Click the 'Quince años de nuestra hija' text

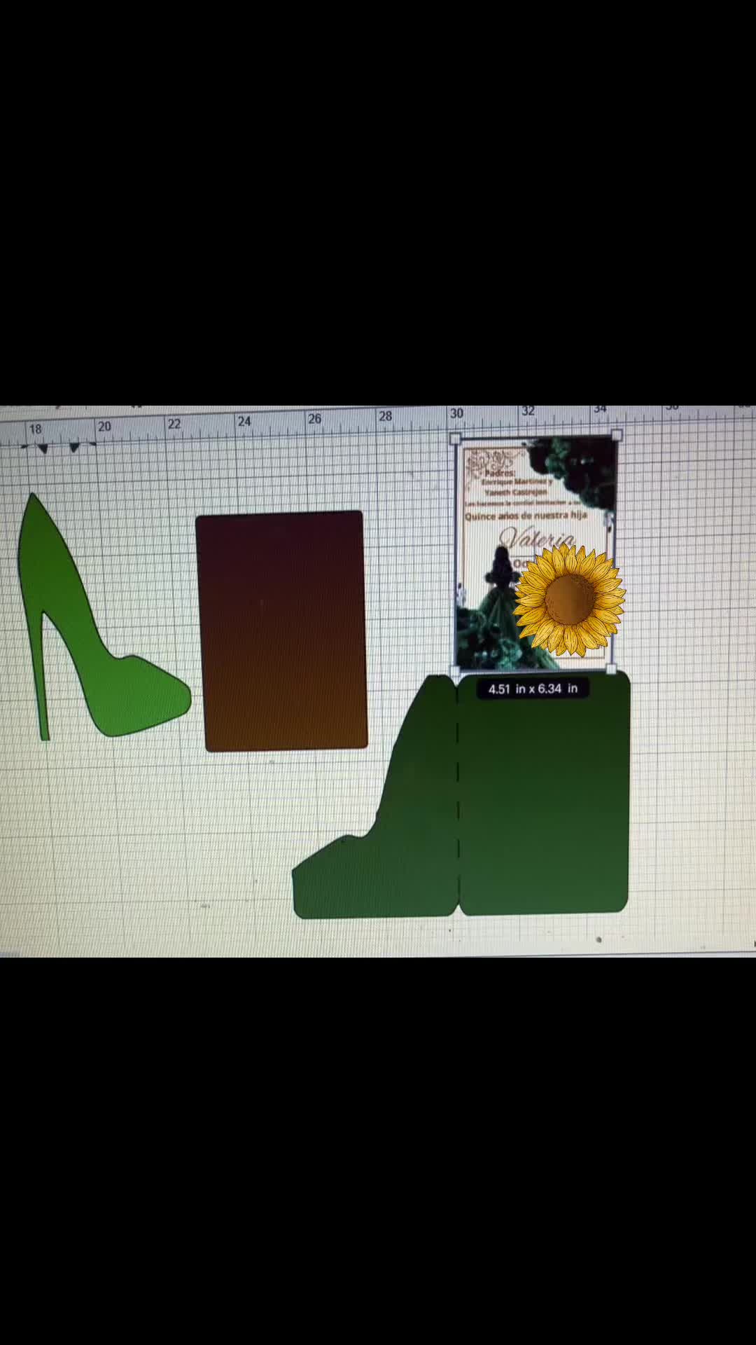(526, 516)
